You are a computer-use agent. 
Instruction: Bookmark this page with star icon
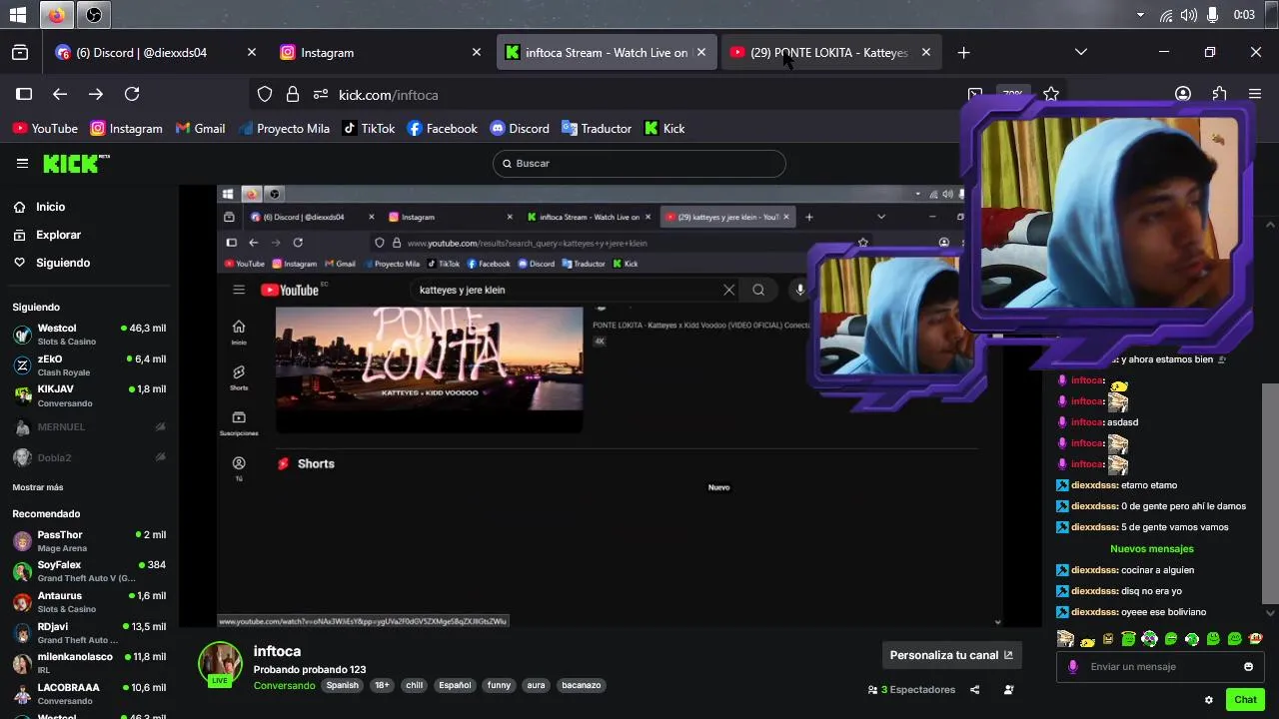pyautogui.click(x=1051, y=94)
